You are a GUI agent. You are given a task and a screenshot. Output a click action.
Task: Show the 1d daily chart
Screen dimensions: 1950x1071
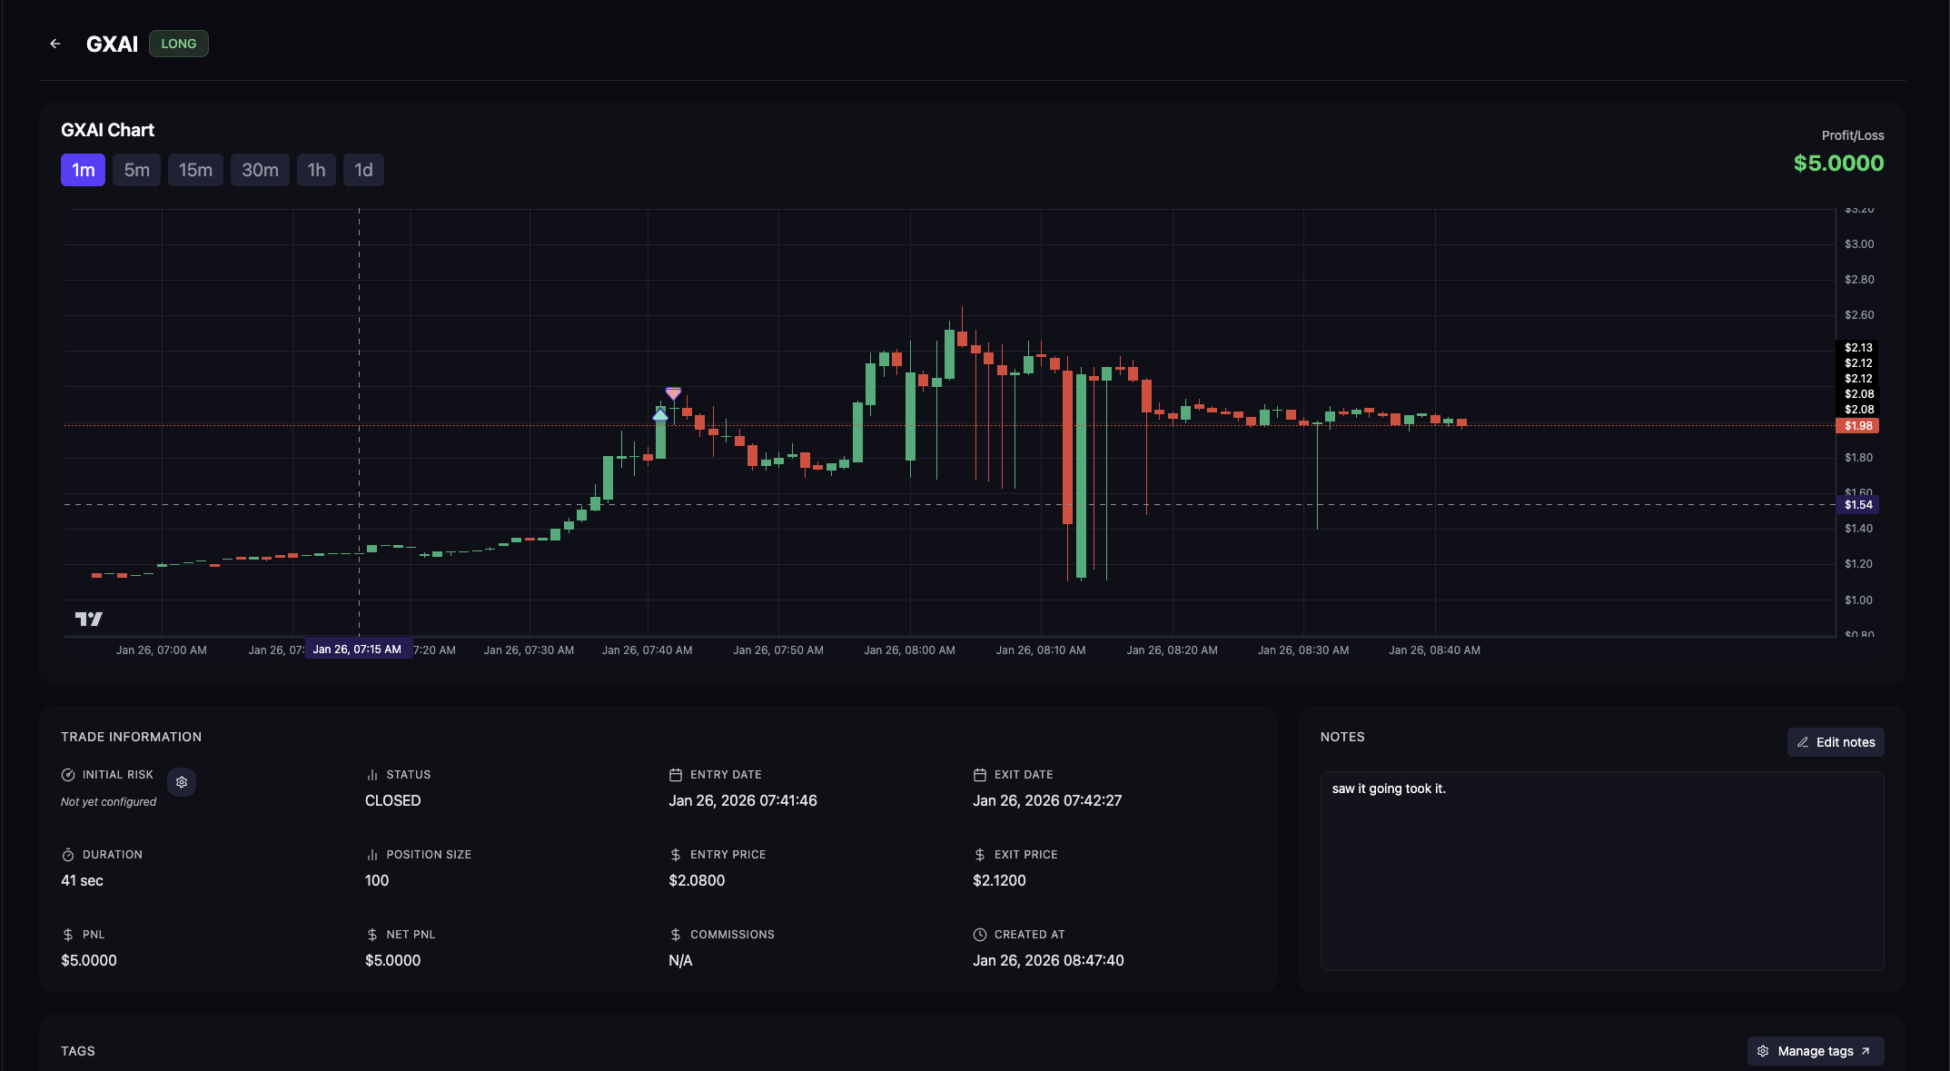pos(363,170)
